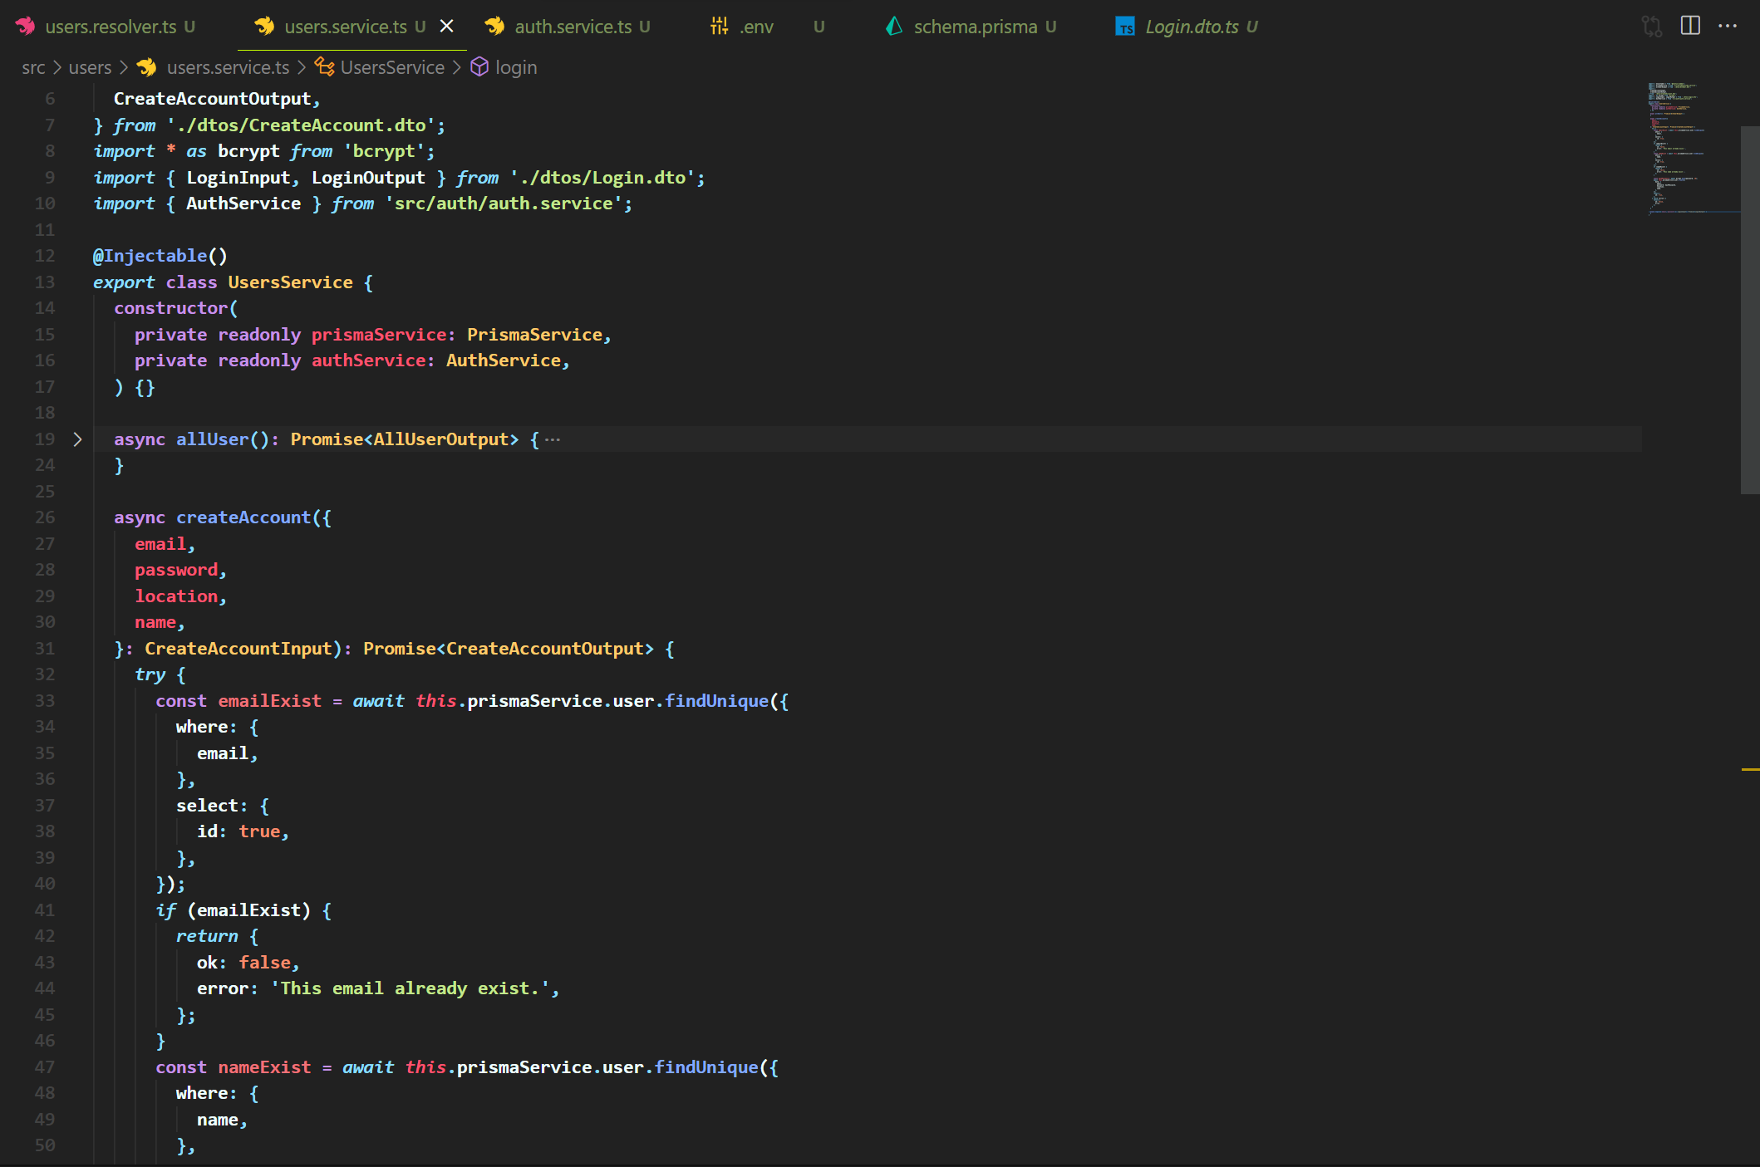Image resolution: width=1760 pixels, height=1167 pixels.
Task: Click the createAccount method name
Action: point(243,517)
